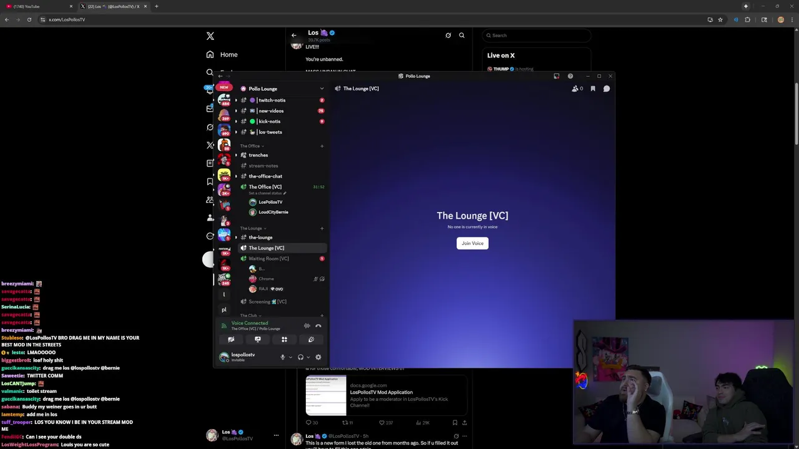This screenshot has width=799, height=449.
Task: Turn on camera in Discord voice panel
Action: coord(231,339)
